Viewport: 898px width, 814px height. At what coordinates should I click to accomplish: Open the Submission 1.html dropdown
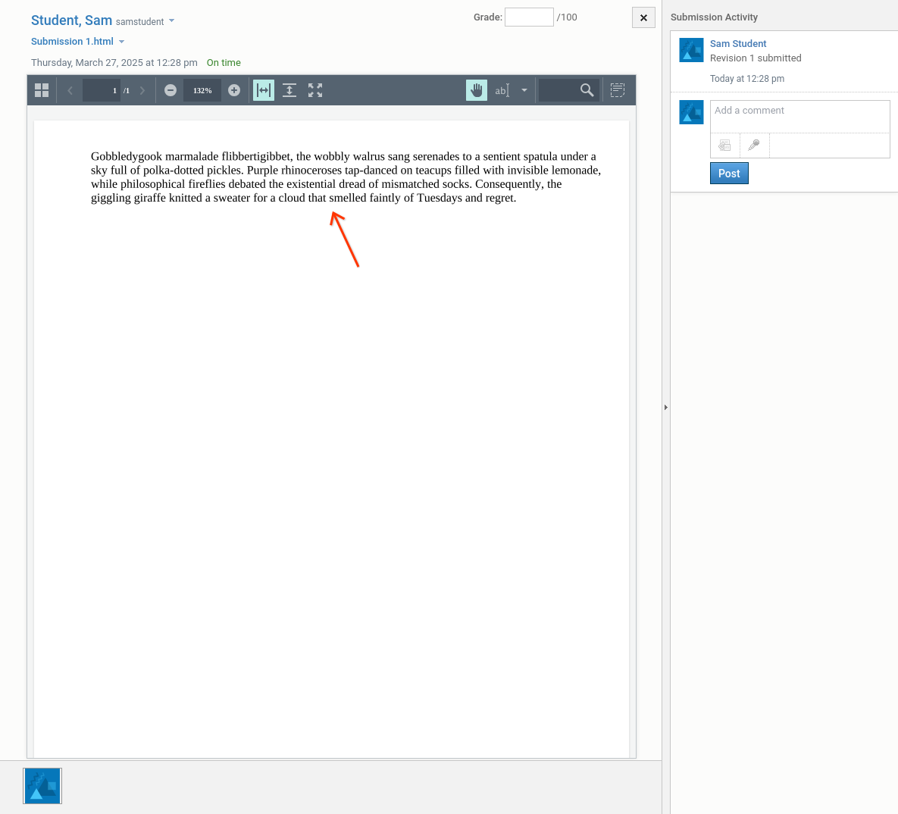tap(121, 42)
